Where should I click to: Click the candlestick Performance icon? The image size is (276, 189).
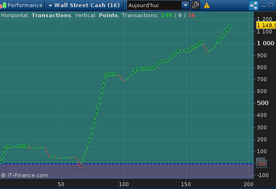pyautogui.click(x=3, y=5)
